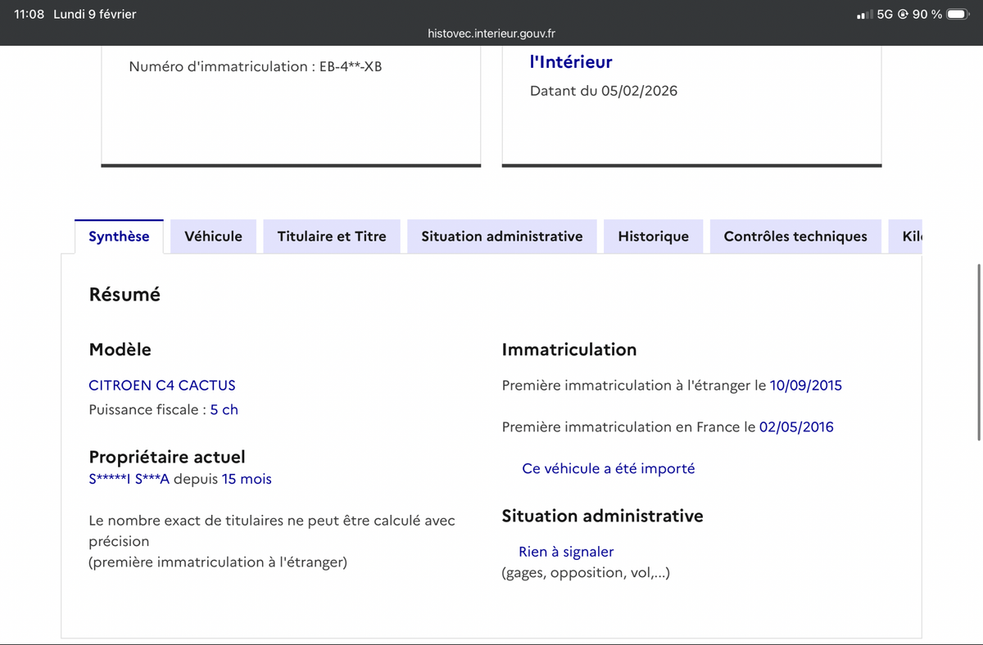Click the "Rien à signaler" status text
This screenshot has height=645, width=983.
click(566, 553)
